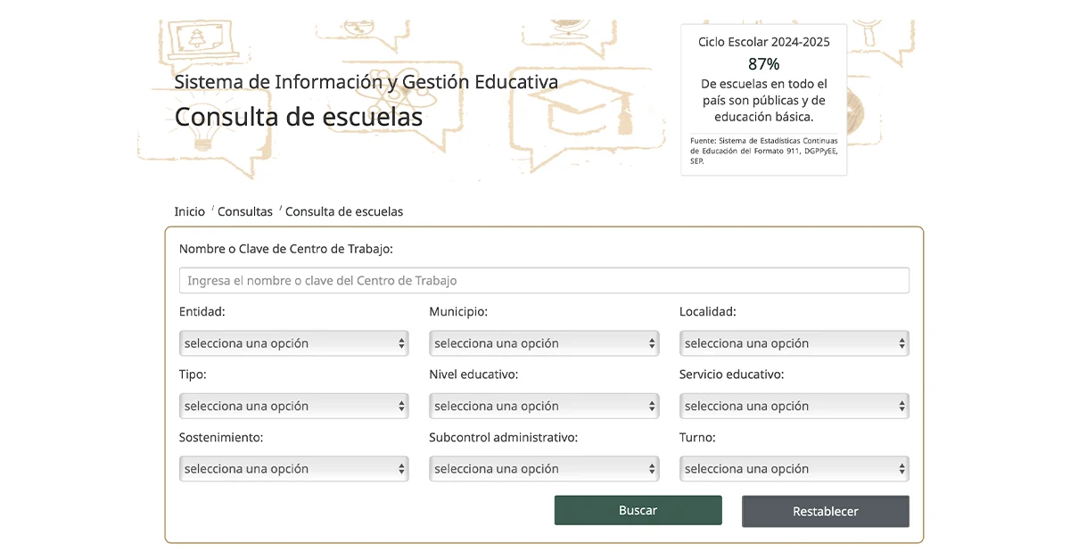
Task: Open the Entidad dropdown
Action: coord(294,343)
